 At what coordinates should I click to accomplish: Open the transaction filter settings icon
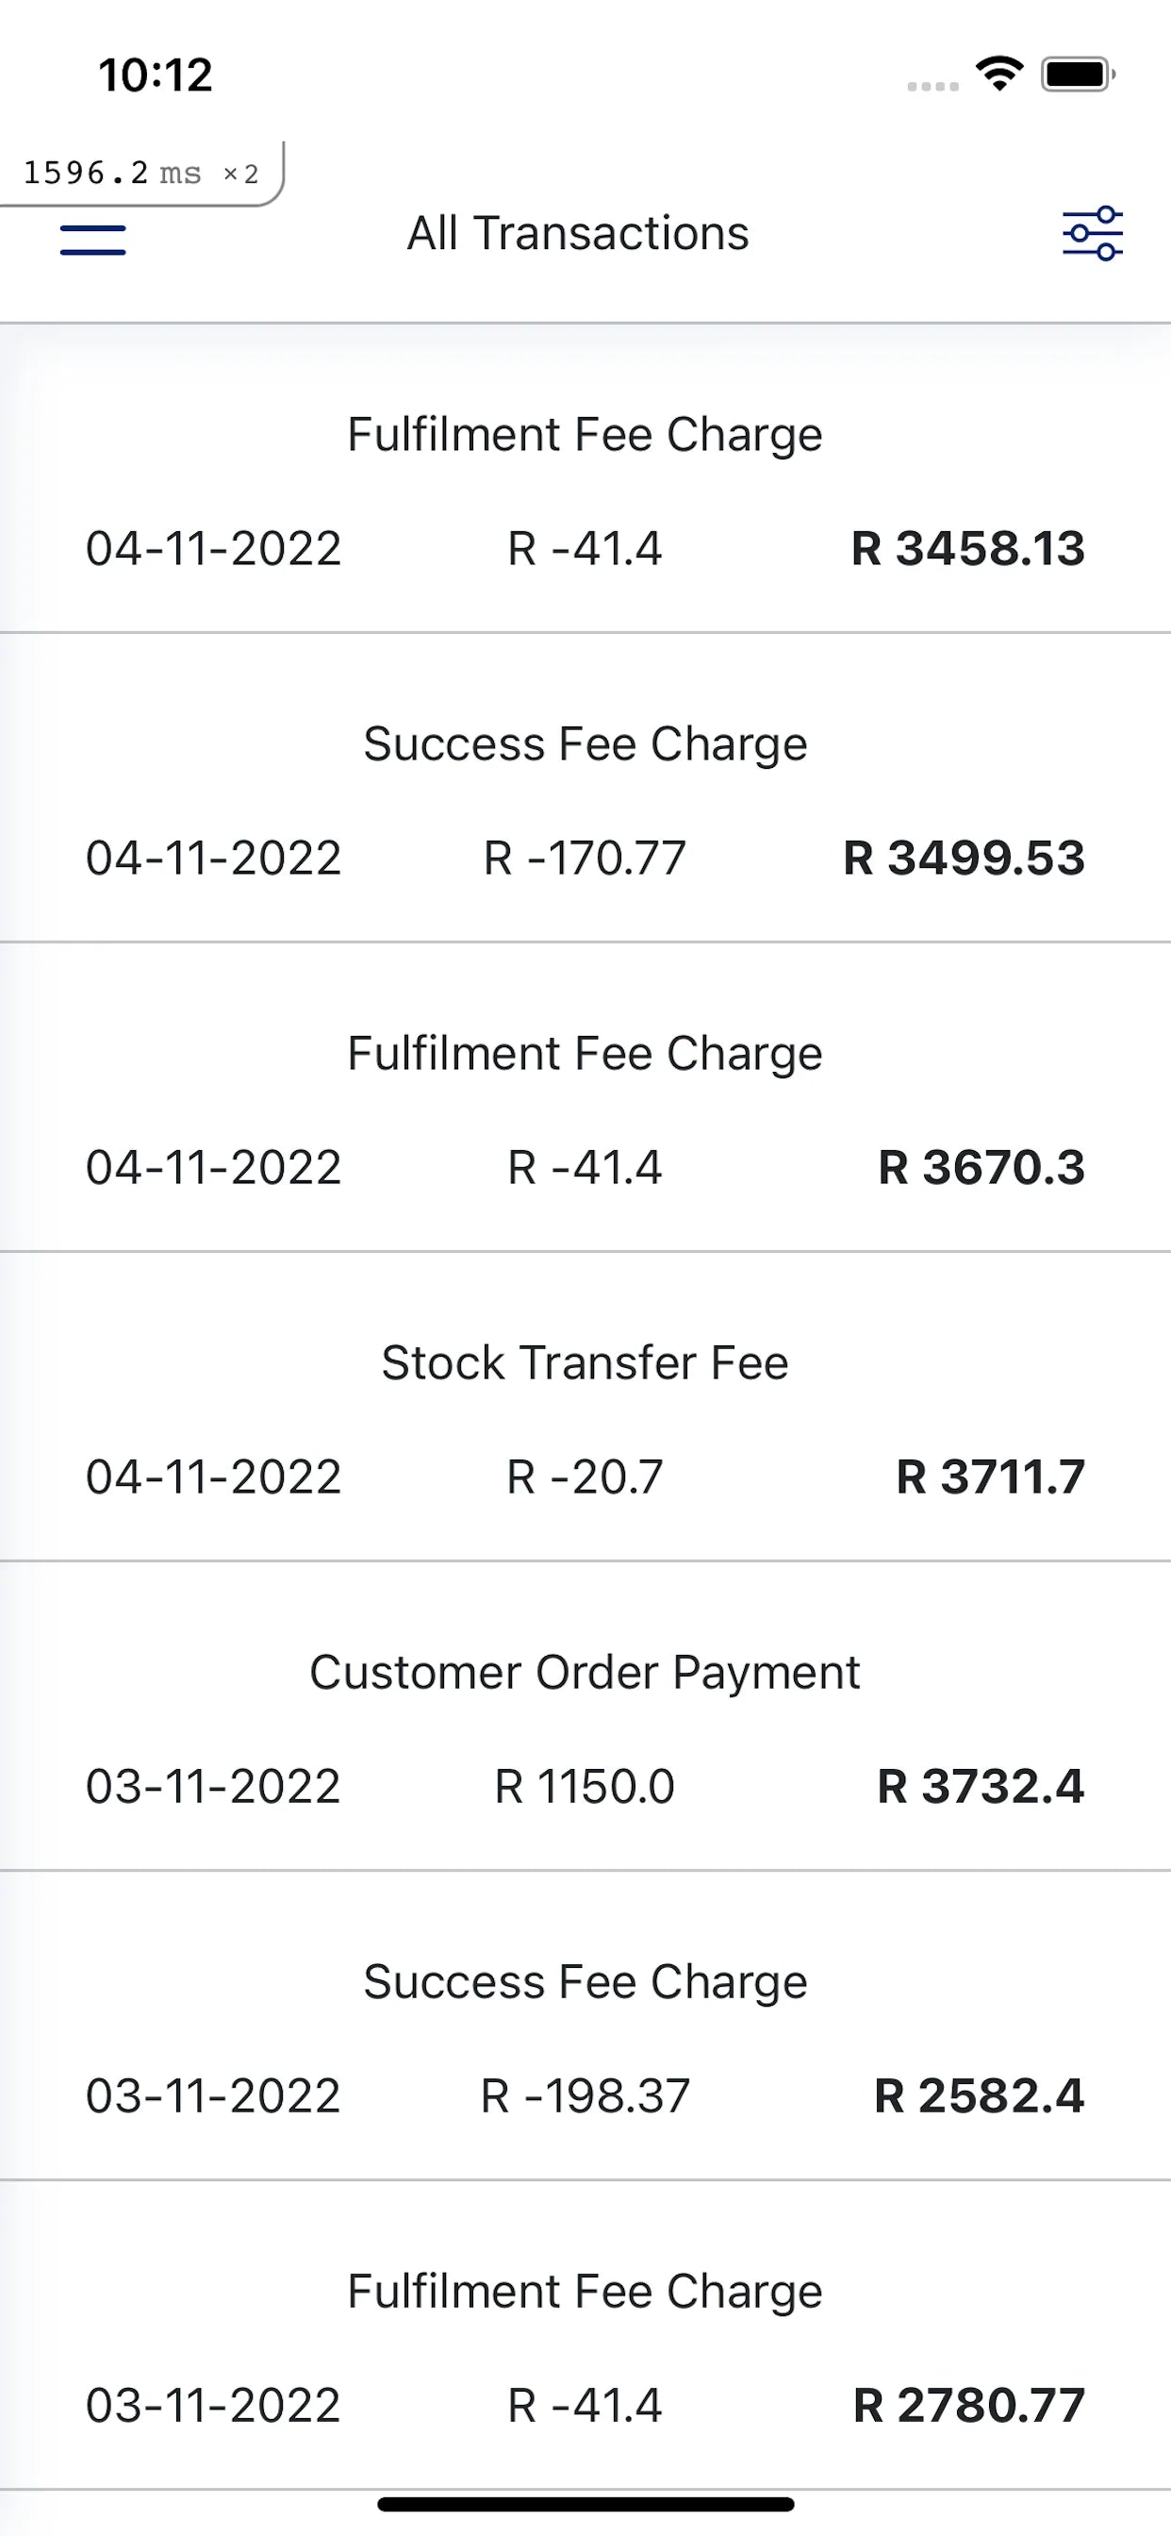click(1093, 233)
